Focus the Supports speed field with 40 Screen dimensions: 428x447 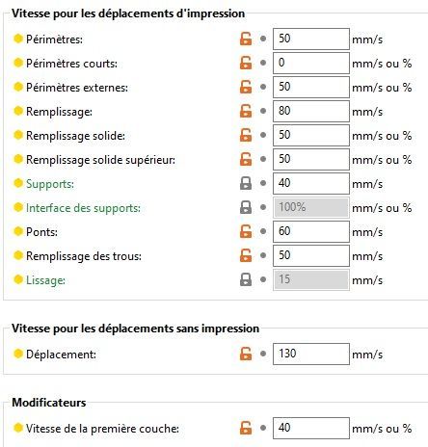point(311,183)
